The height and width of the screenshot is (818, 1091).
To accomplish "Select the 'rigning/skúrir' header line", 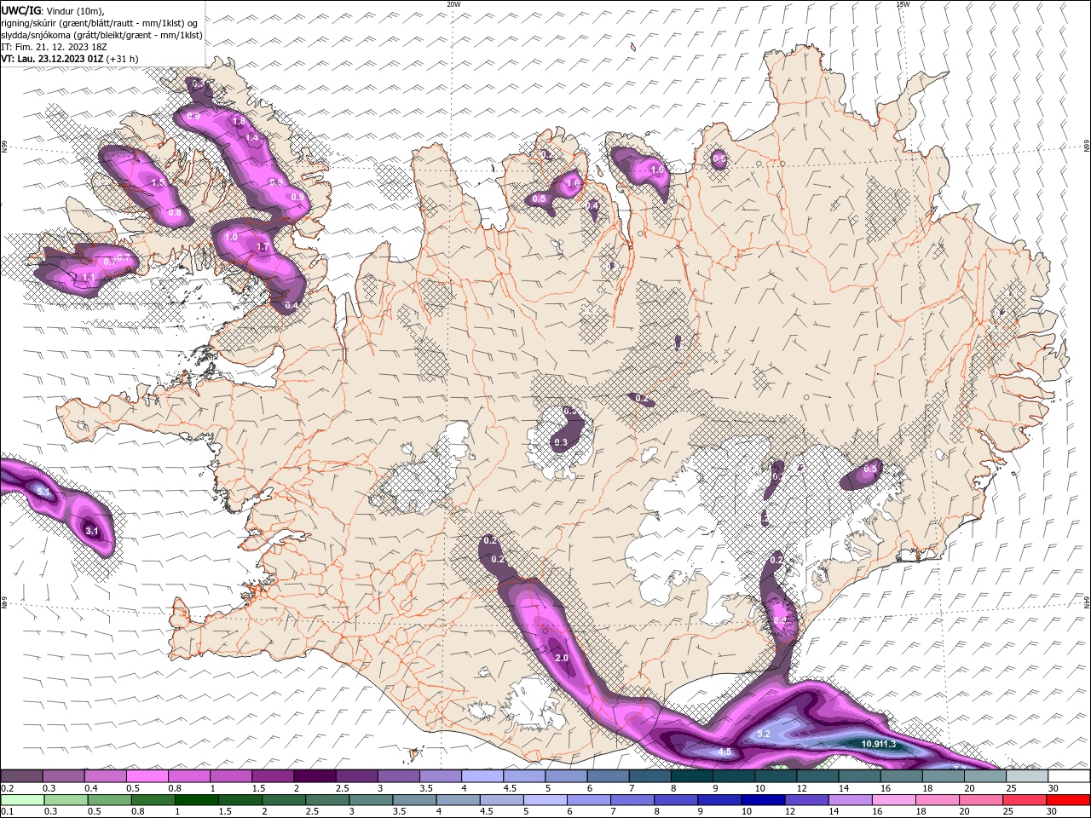I will [100, 23].
